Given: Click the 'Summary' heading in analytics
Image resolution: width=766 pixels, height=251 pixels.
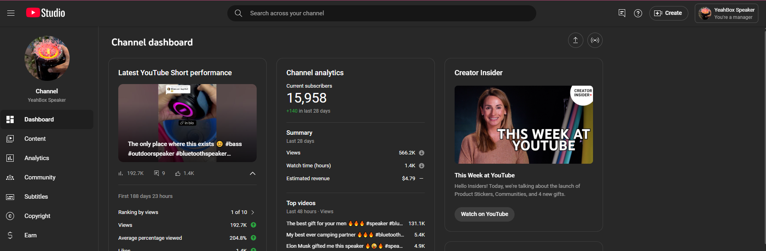Looking at the screenshot, I should click(299, 133).
